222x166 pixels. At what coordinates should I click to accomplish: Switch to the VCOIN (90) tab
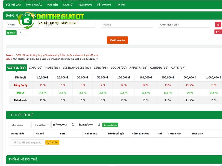[118, 68]
